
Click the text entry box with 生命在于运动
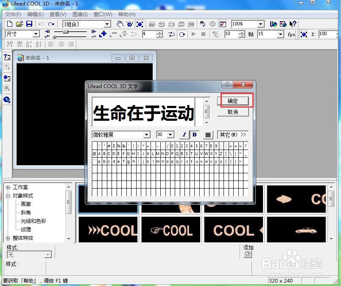(148, 112)
